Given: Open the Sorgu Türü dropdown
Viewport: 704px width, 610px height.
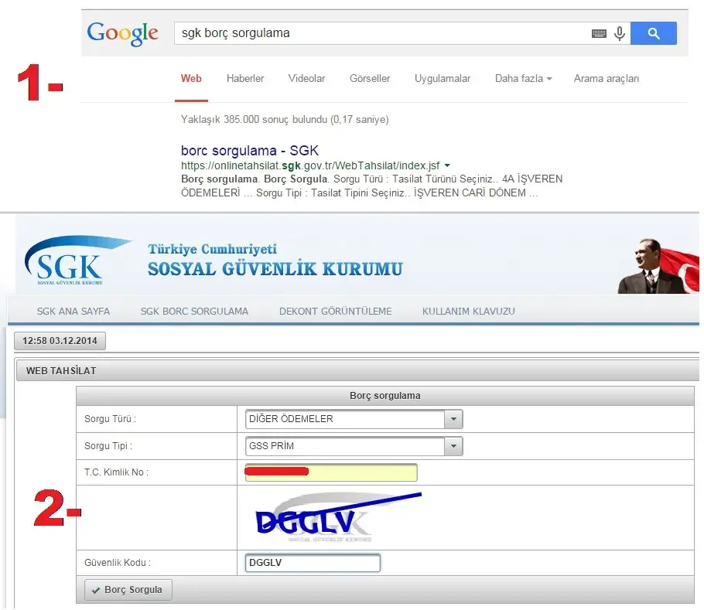Looking at the screenshot, I should 453,419.
